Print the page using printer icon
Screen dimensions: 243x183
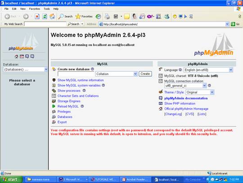pos(107,16)
